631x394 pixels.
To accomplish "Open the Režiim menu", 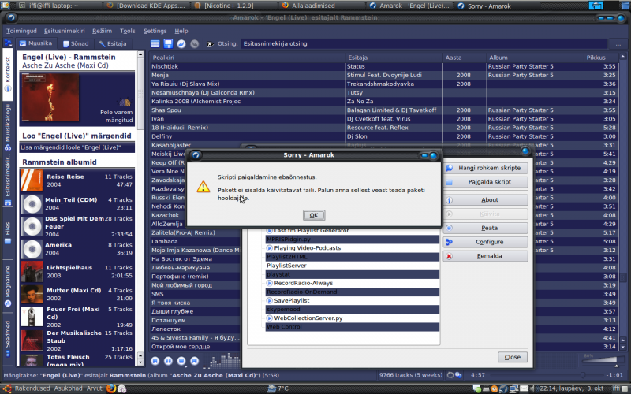I will 102,31.
